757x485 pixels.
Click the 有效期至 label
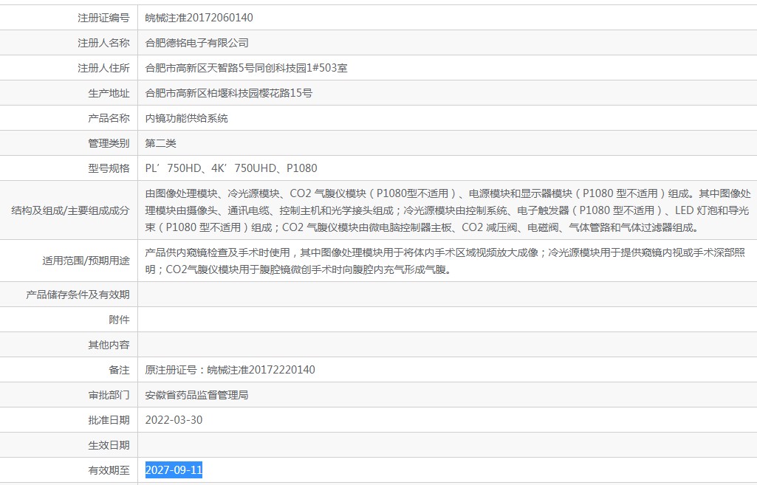109,470
